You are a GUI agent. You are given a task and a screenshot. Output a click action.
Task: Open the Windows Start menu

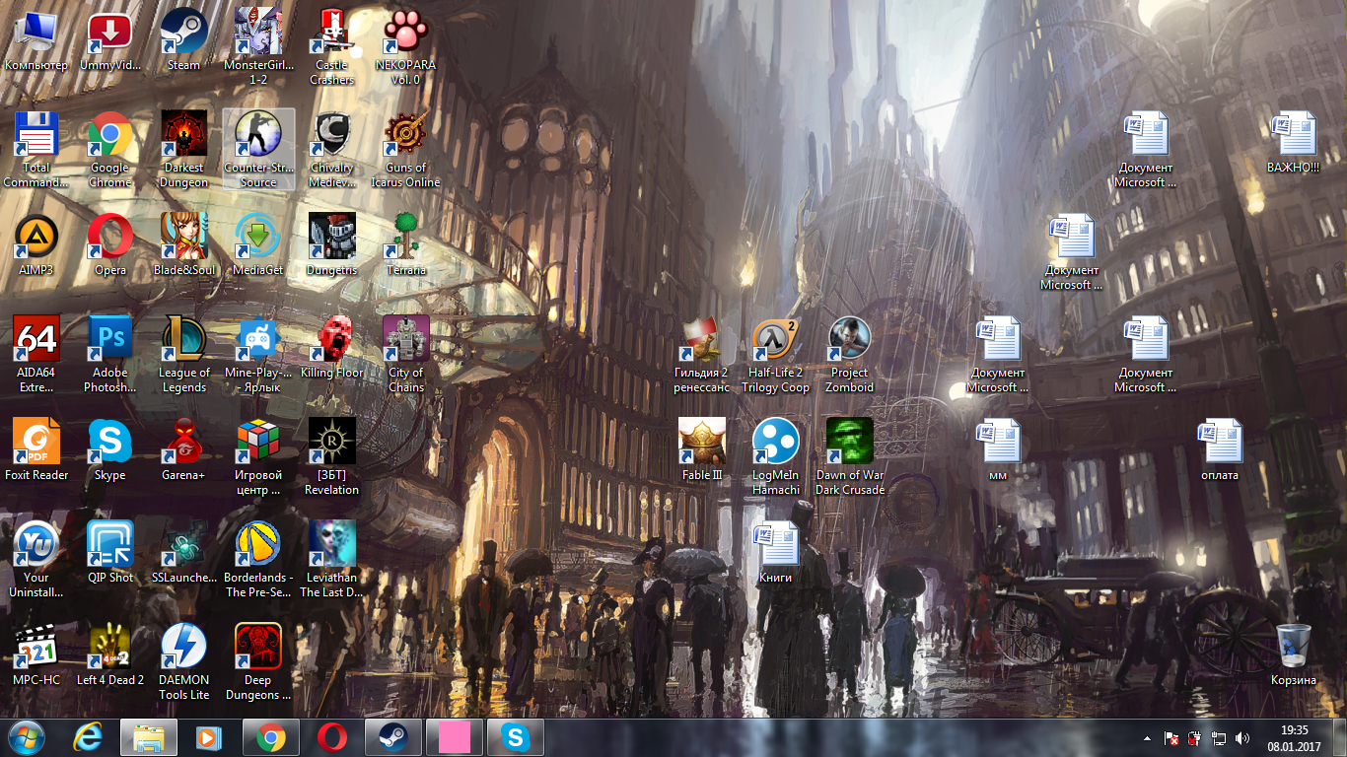[x=27, y=736]
